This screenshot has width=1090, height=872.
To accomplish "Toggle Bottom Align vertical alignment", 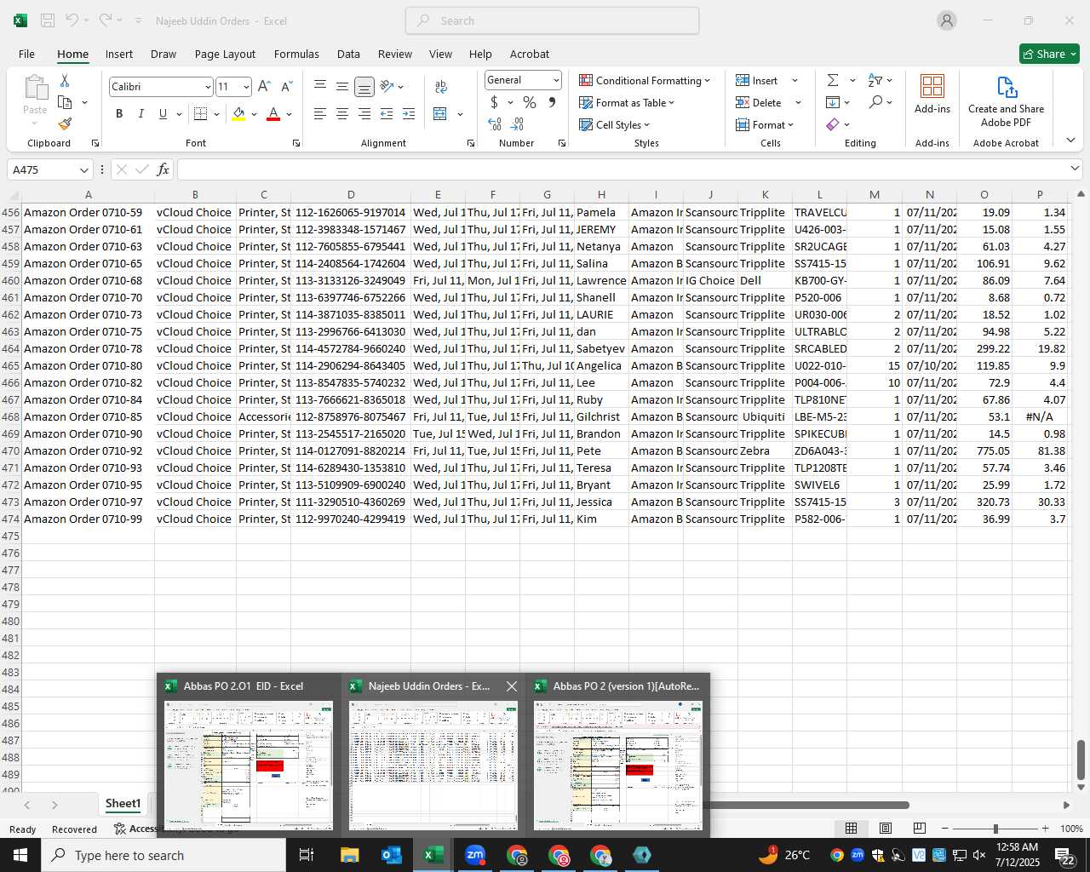I will 364,86.
